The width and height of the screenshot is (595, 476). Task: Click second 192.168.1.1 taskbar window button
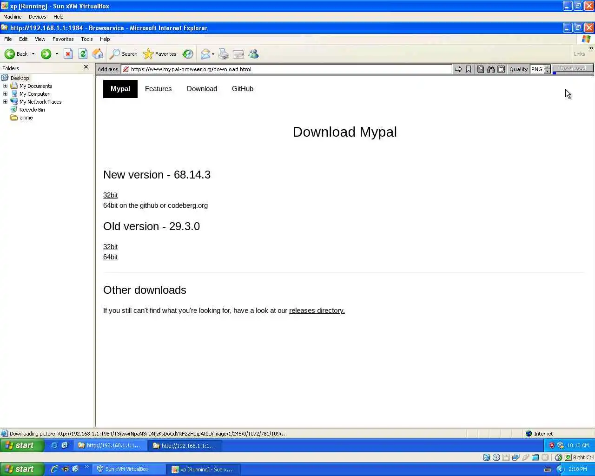click(x=185, y=445)
